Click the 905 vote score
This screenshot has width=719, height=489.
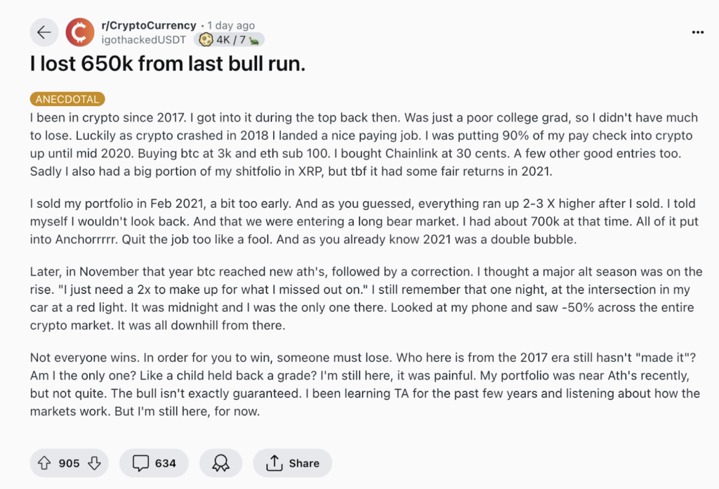coord(70,463)
